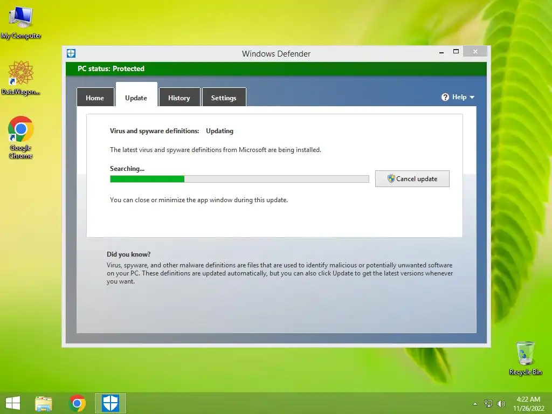Open the History tab
The height and width of the screenshot is (414, 552).
click(x=179, y=98)
